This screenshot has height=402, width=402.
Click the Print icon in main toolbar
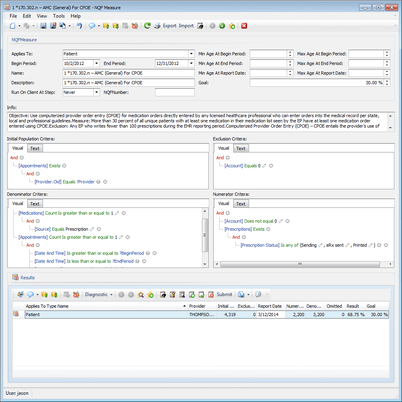[157, 26]
